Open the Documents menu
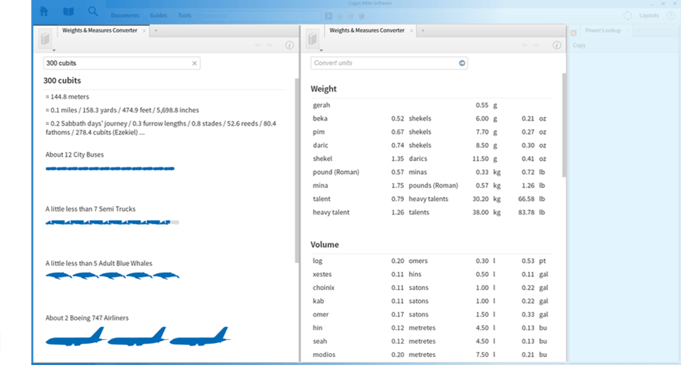This screenshot has width=681, height=365. click(125, 16)
